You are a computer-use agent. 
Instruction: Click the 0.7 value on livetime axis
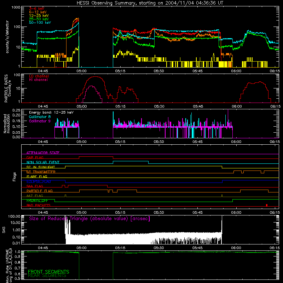click(17, 268)
